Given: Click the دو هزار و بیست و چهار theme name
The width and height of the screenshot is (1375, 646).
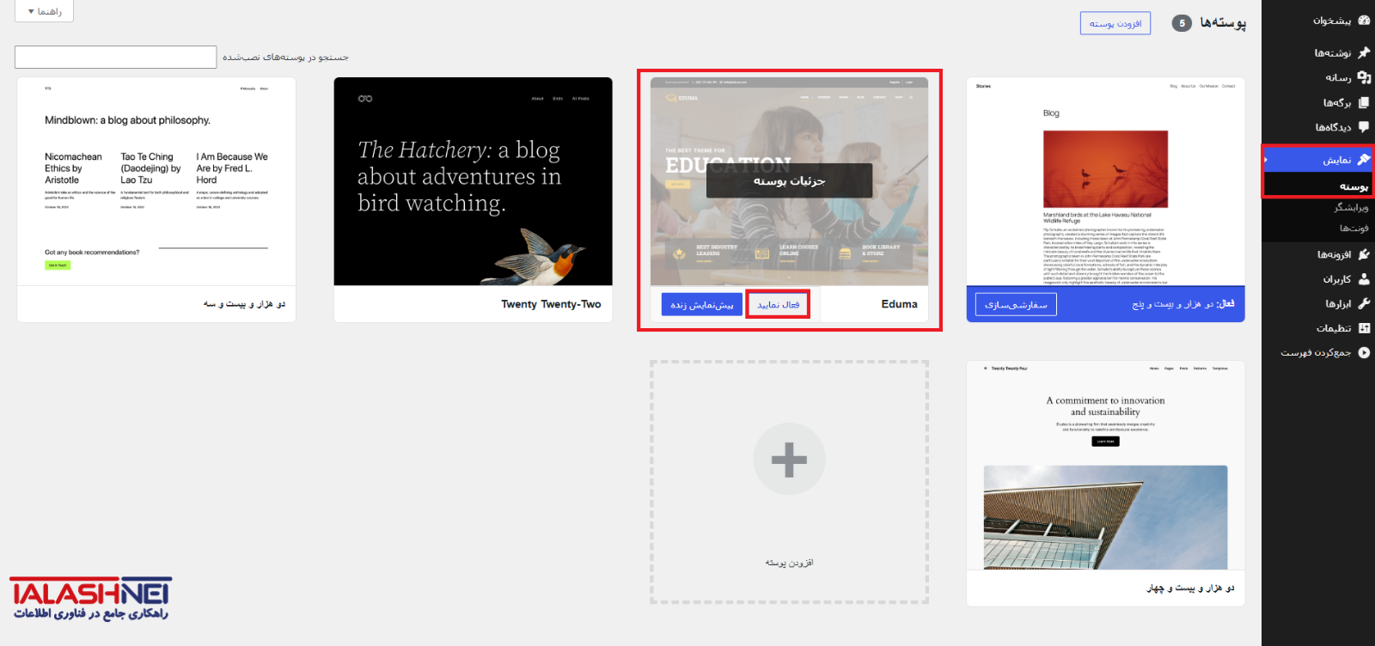Looking at the screenshot, I should (1190, 588).
